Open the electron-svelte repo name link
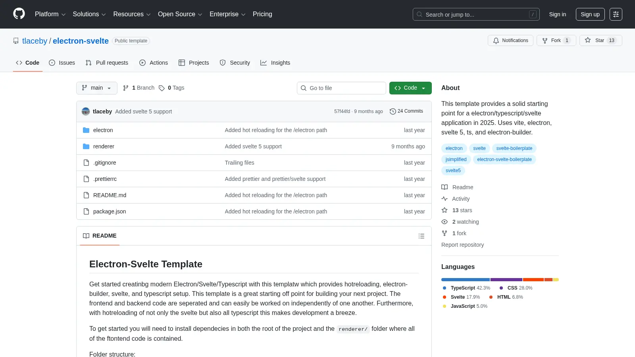Image resolution: width=635 pixels, height=357 pixels. click(x=81, y=41)
